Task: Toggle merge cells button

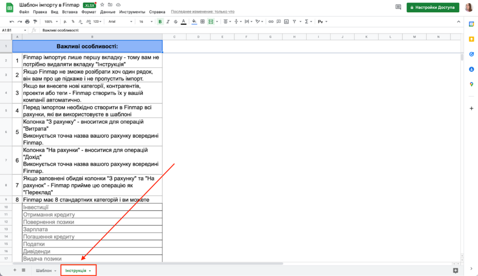Action: pos(211,21)
